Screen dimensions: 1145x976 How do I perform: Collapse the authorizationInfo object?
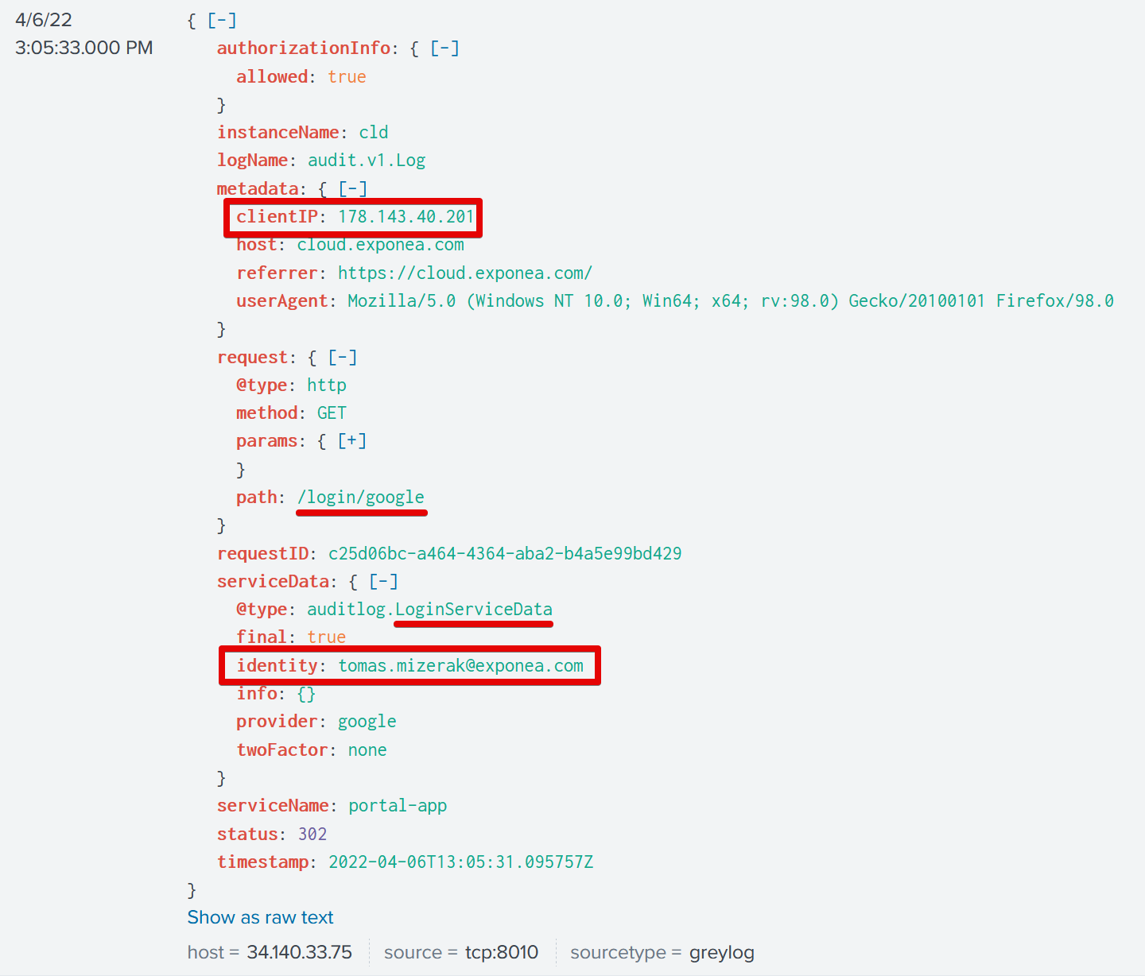pyautogui.click(x=444, y=48)
